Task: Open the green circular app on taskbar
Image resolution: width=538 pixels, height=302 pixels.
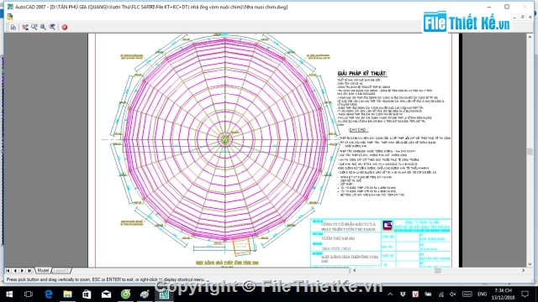Action: tap(125, 294)
